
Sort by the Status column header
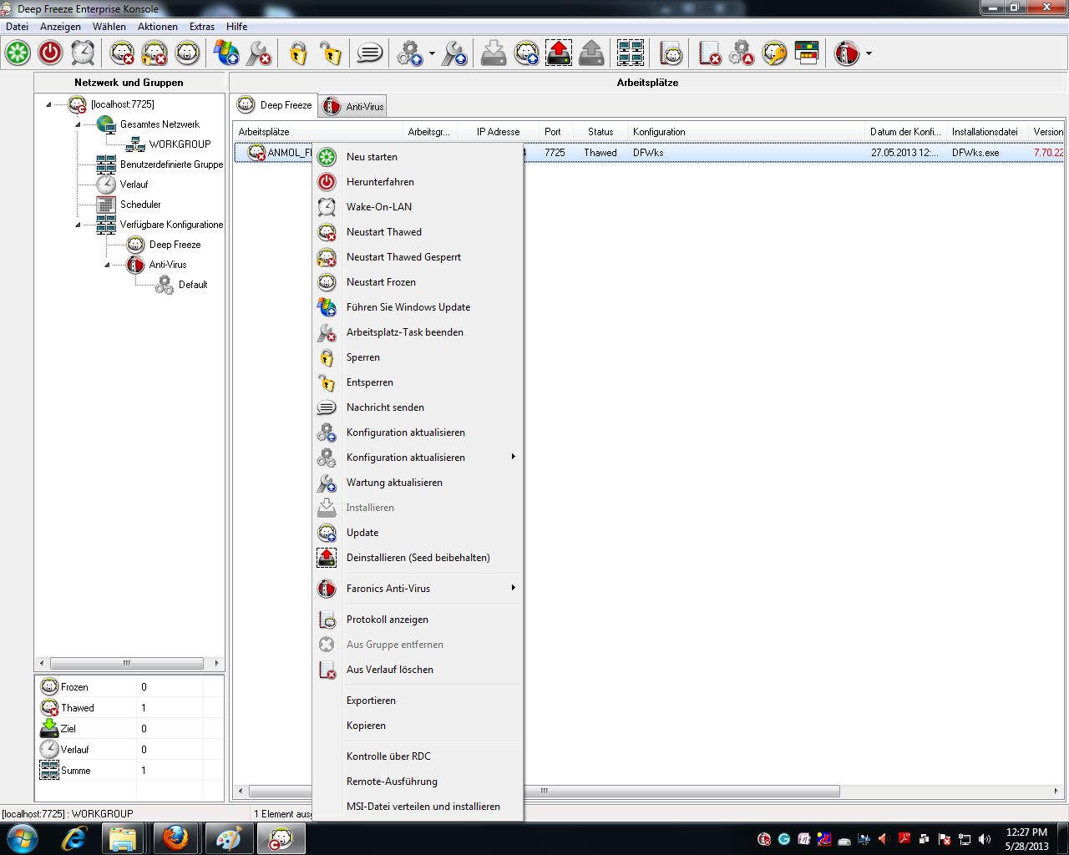(x=600, y=132)
